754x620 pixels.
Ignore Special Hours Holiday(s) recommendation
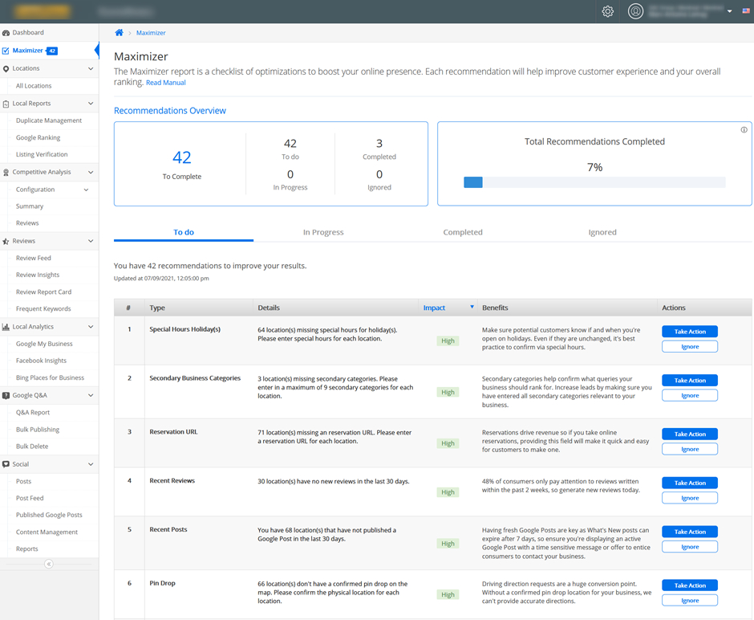pyautogui.click(x=690, y=347)
